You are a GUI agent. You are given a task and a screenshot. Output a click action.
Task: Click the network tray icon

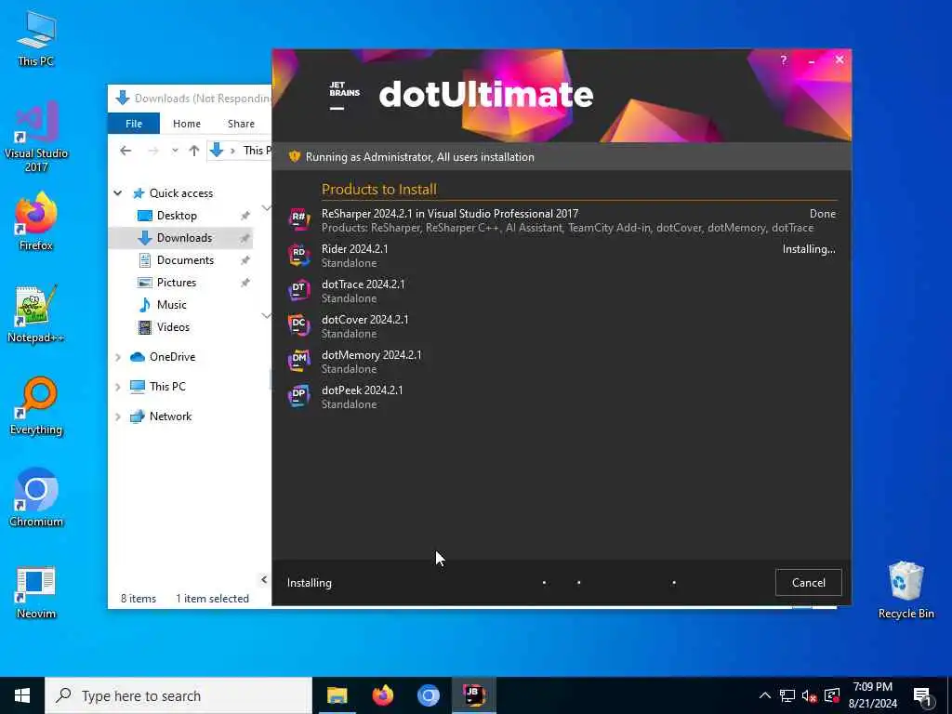coord(787,695)
